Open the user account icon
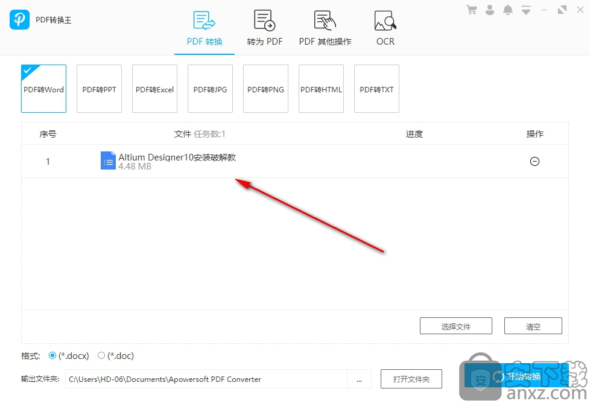The image size is (590, 403). 489,10
